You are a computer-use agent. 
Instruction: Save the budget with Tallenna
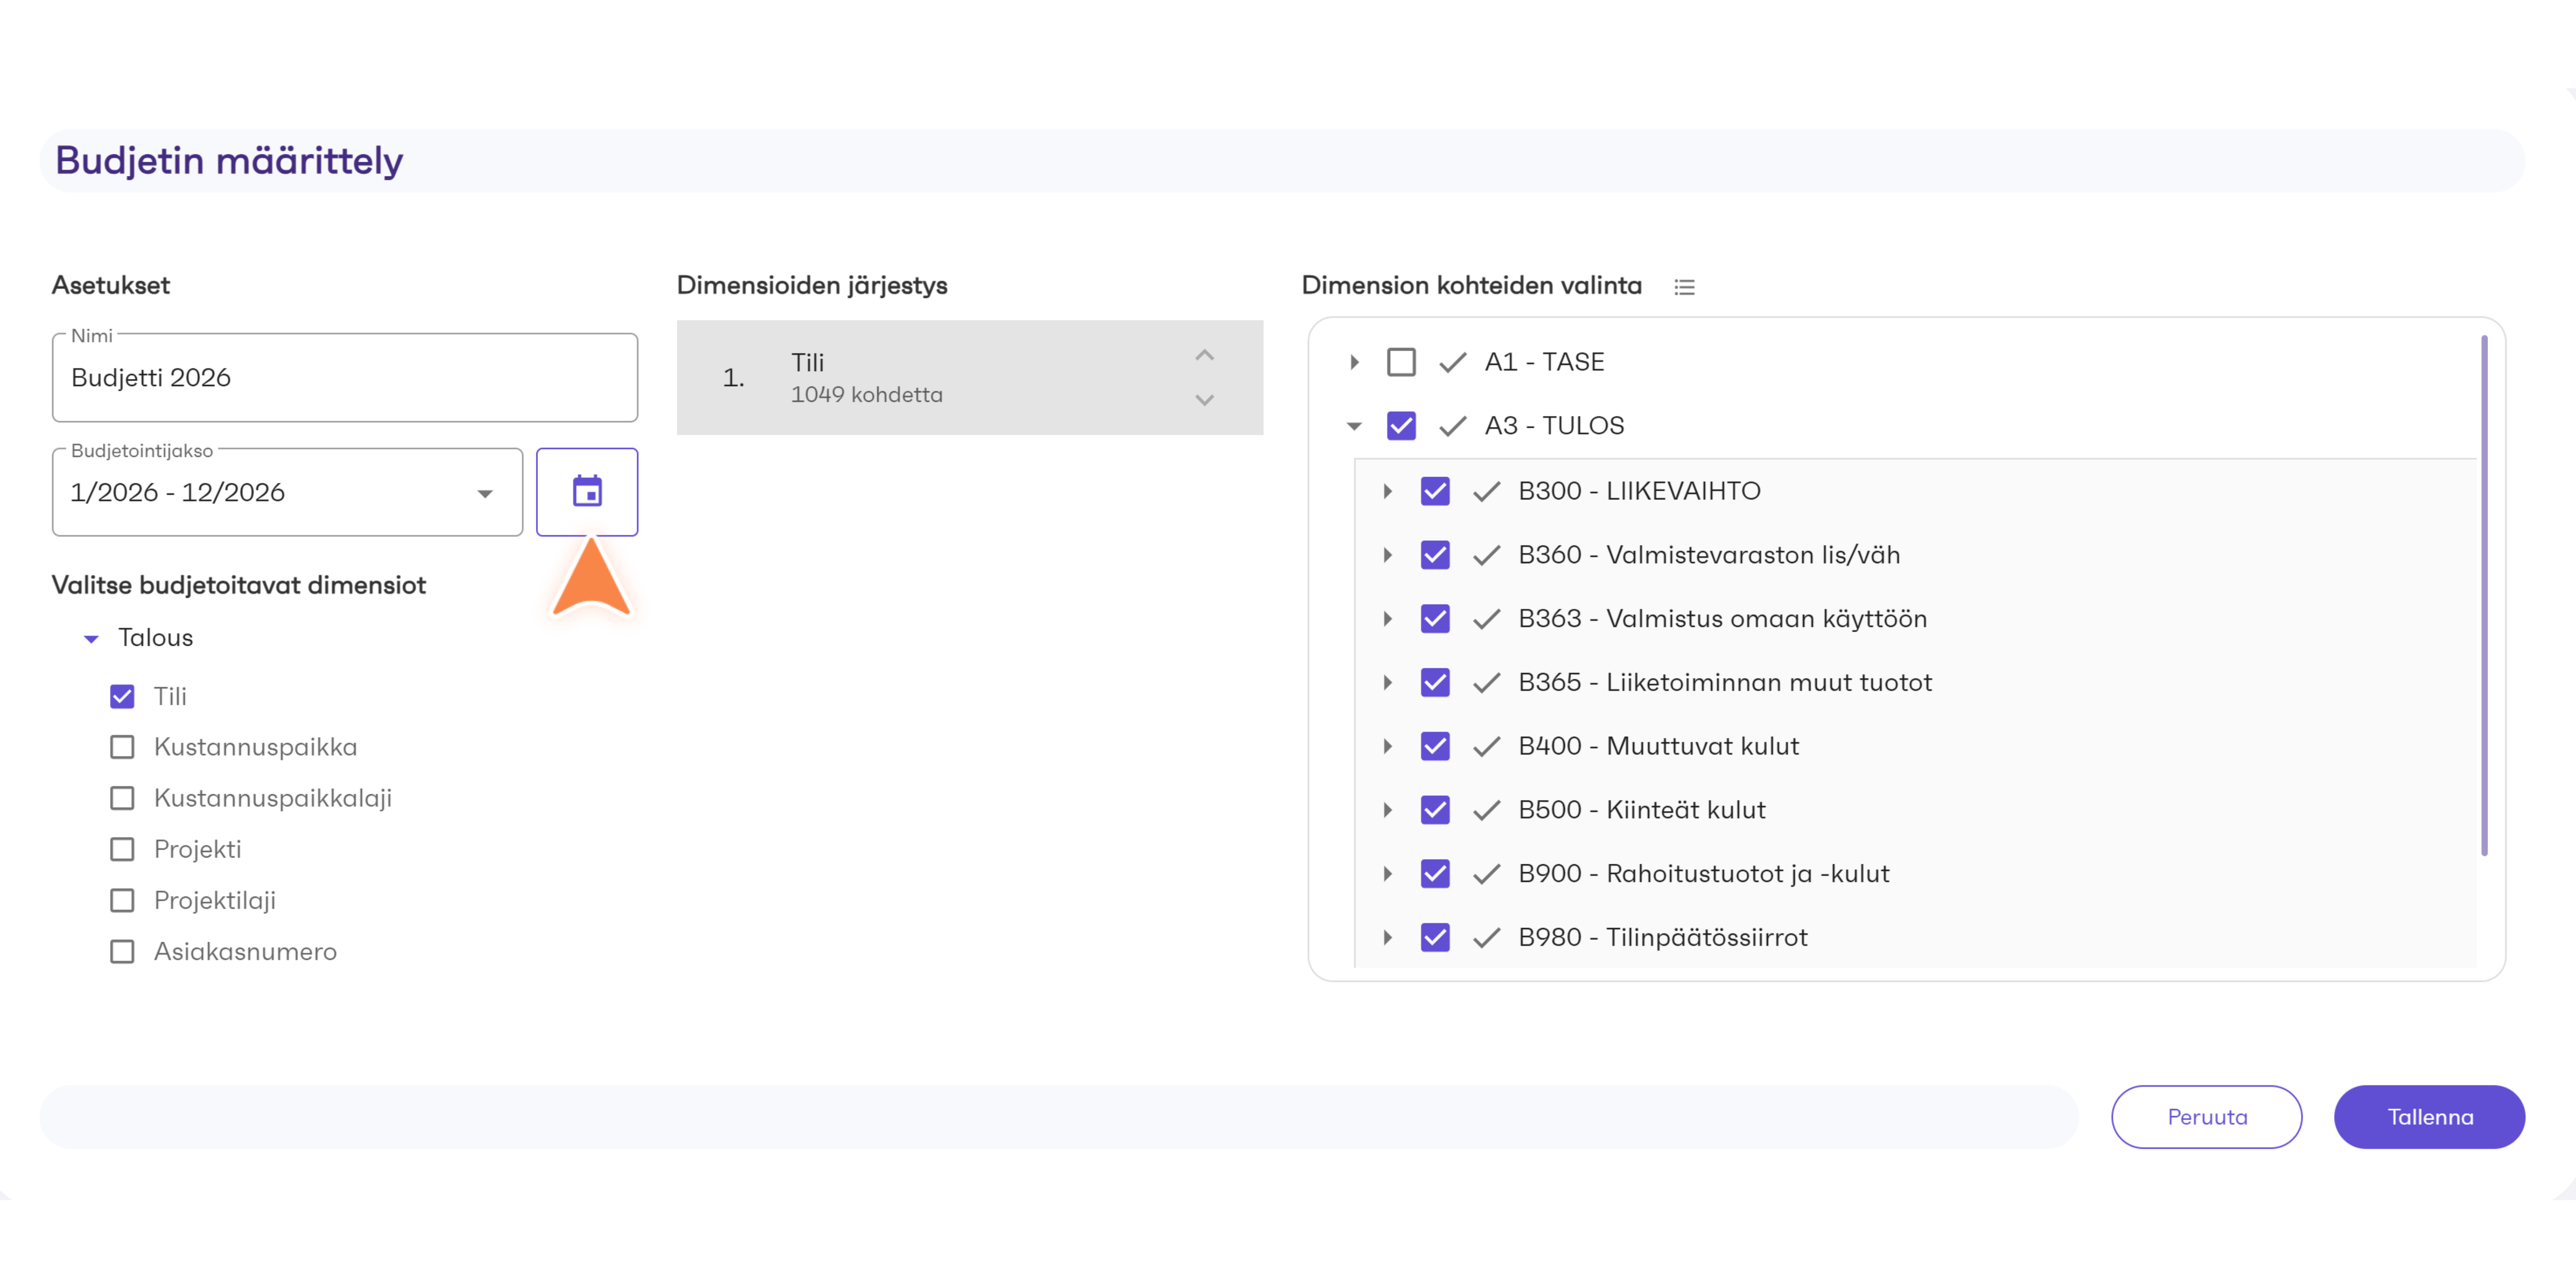pyautogui.click(x=2429, y=1117)
